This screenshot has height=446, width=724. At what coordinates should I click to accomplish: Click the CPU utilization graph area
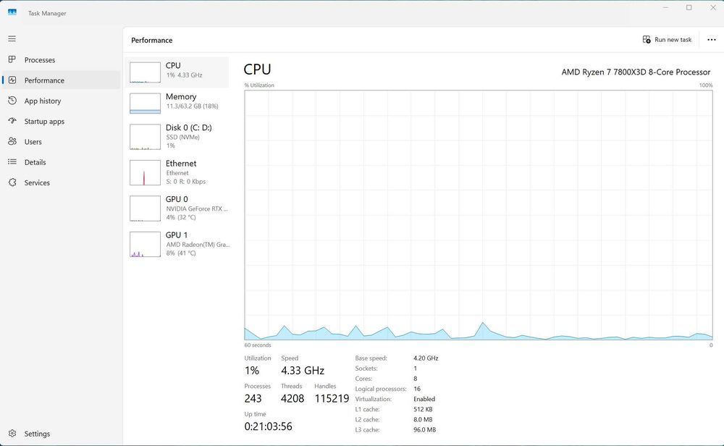(479, 215)
